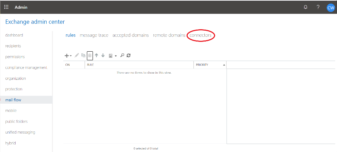337x152 pixels.
Task: Refresh the rules list
Action: (x=128, y=55)
